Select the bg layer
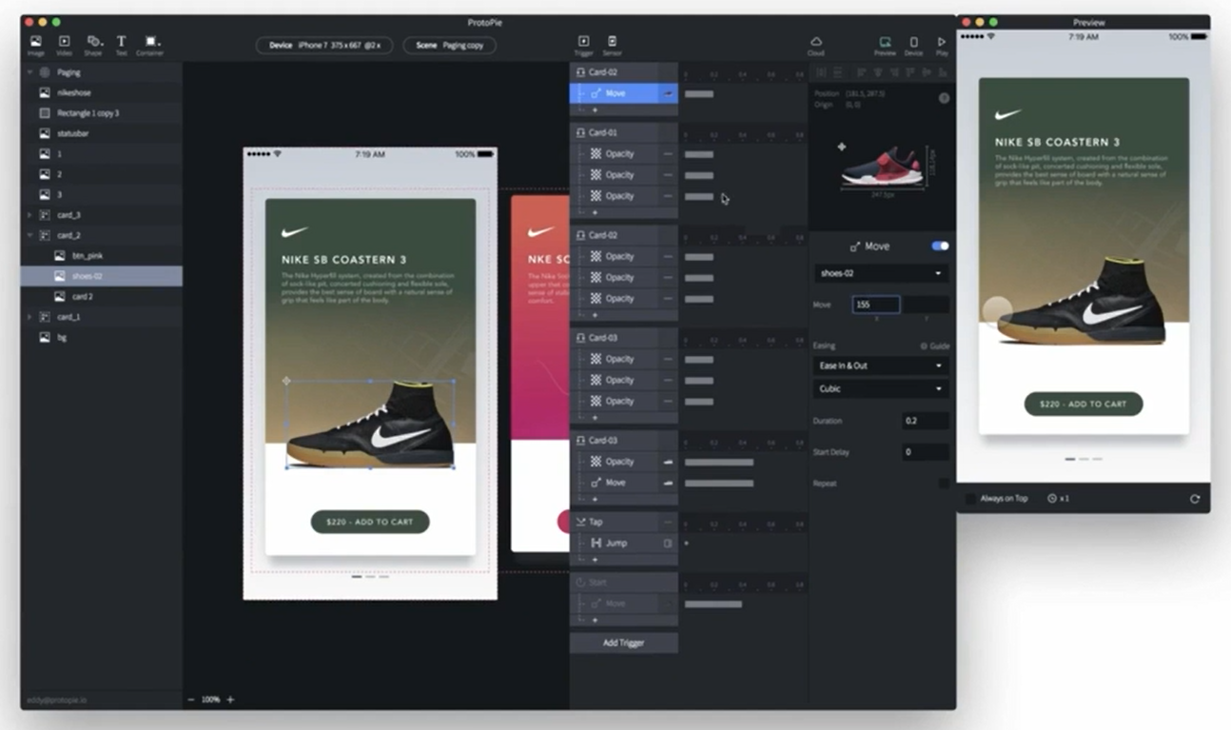The height and width of the screenshot is (730, 1231). pos(102,337)
